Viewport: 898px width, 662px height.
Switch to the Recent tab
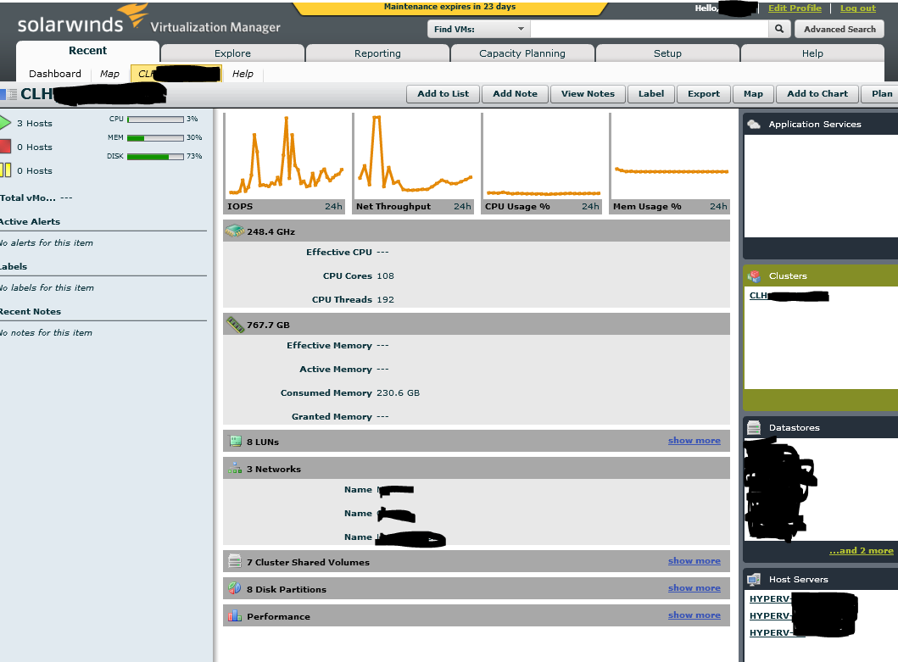coord(87,50)
